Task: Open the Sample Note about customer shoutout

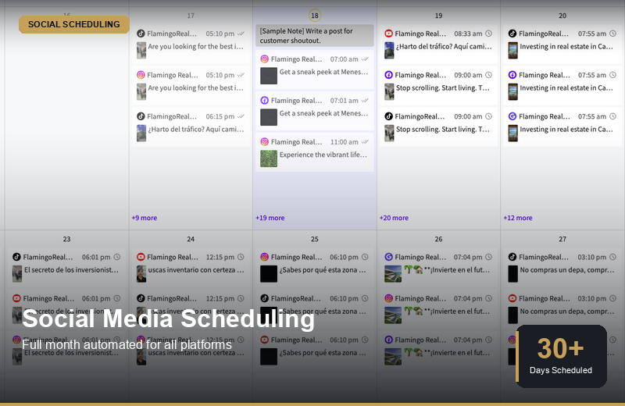Action: click(x=314, y=35)
